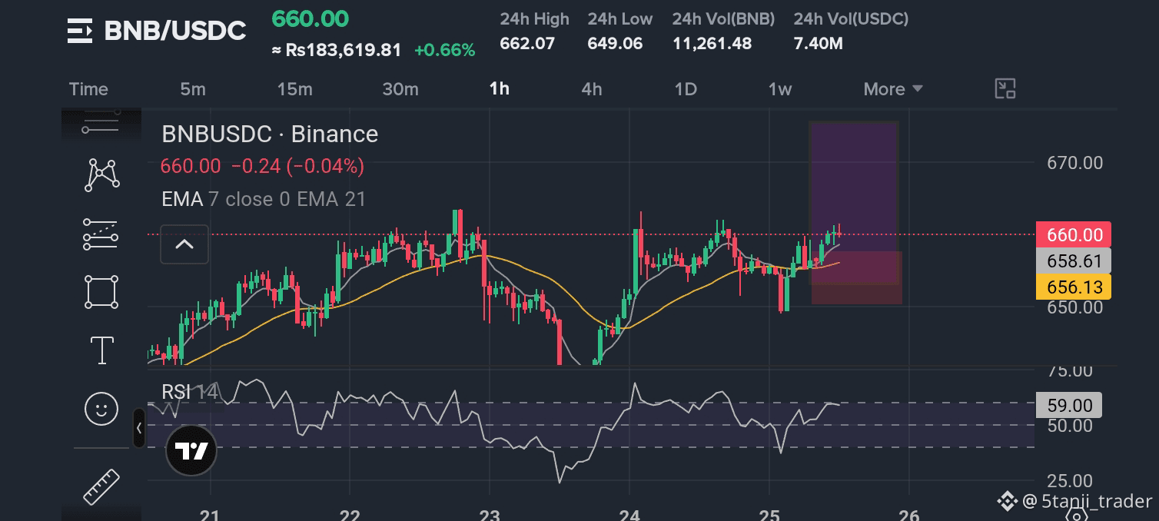Click the 660.00 red price label

click(x=1074, y=235)
